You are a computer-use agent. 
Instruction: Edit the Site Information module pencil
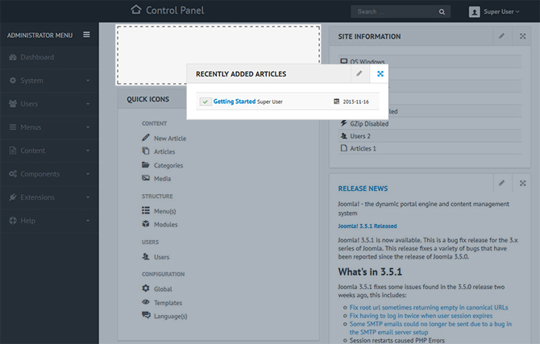point(502,35)
